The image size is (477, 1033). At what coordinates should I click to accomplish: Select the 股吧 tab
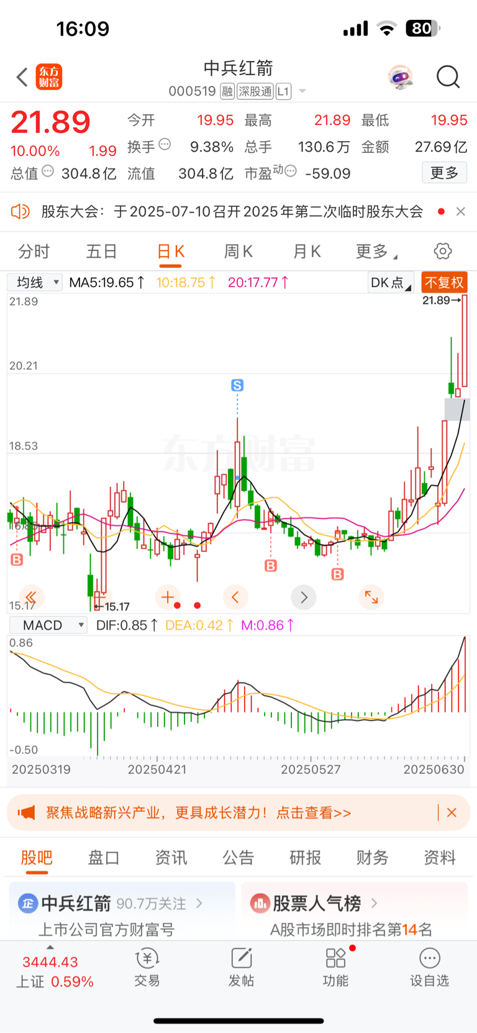[37, 858]
